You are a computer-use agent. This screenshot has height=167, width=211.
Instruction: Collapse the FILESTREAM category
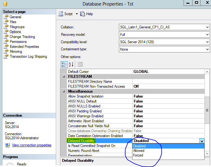coord(64,77)
